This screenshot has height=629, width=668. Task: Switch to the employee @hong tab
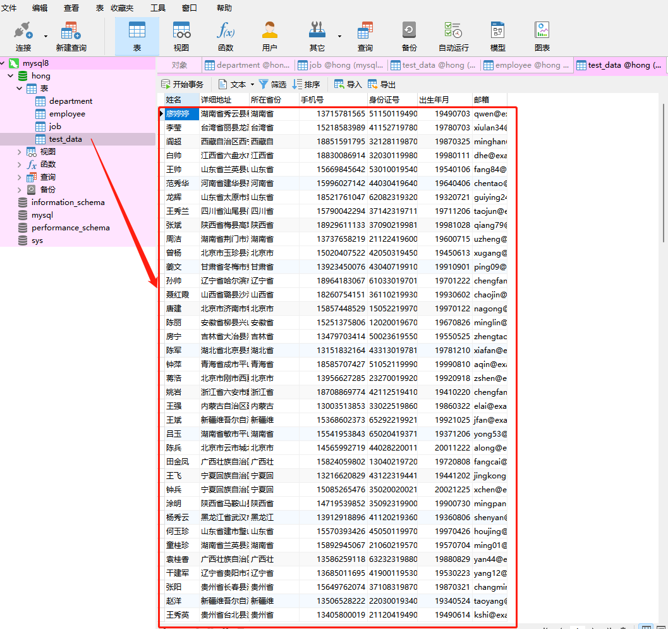(x=527, y=65)
